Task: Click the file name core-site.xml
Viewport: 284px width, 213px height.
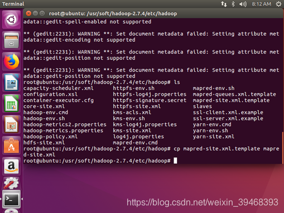Action: [44, 106]
